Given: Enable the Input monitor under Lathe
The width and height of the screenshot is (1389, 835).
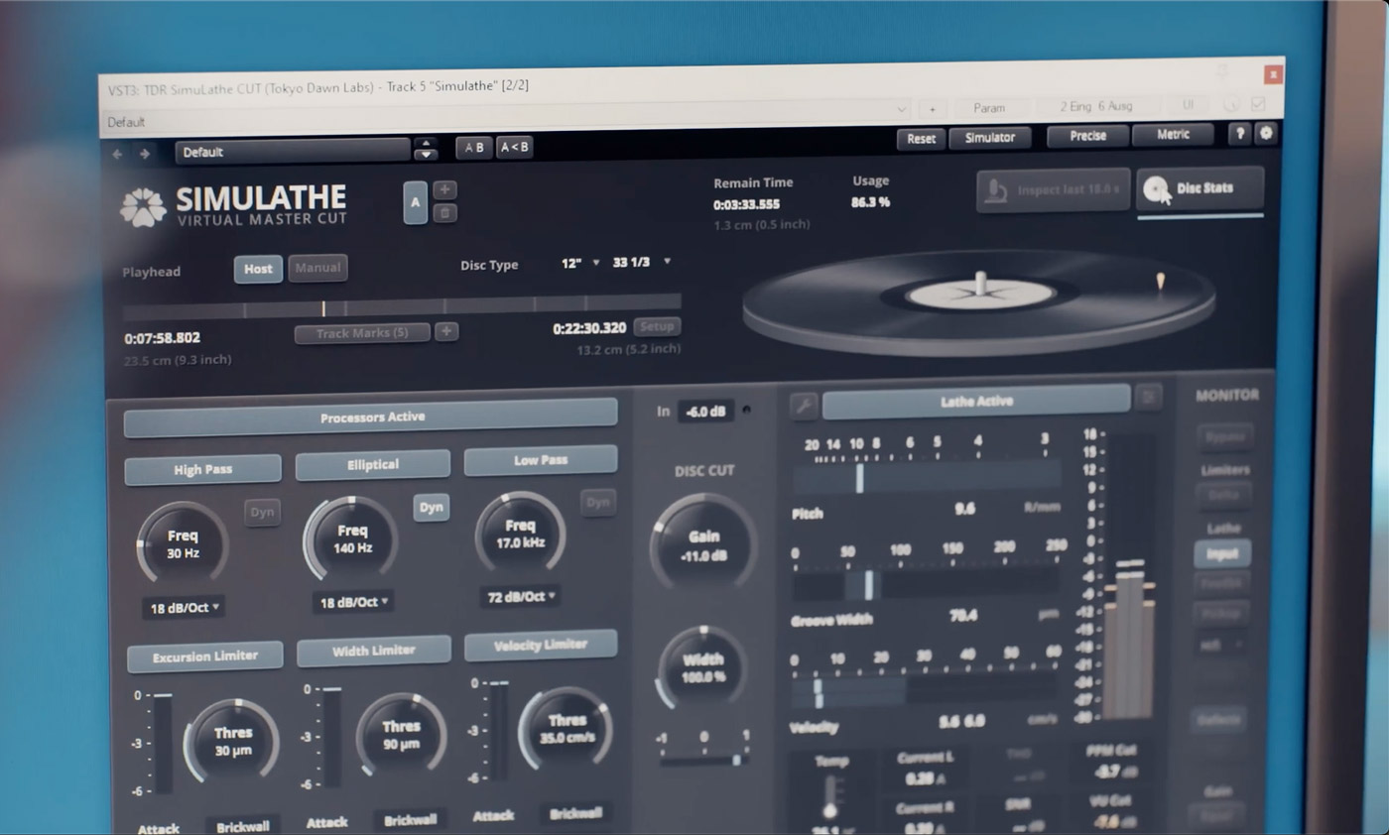Looking at the screenshot, I should click(x=1222, y=554).
